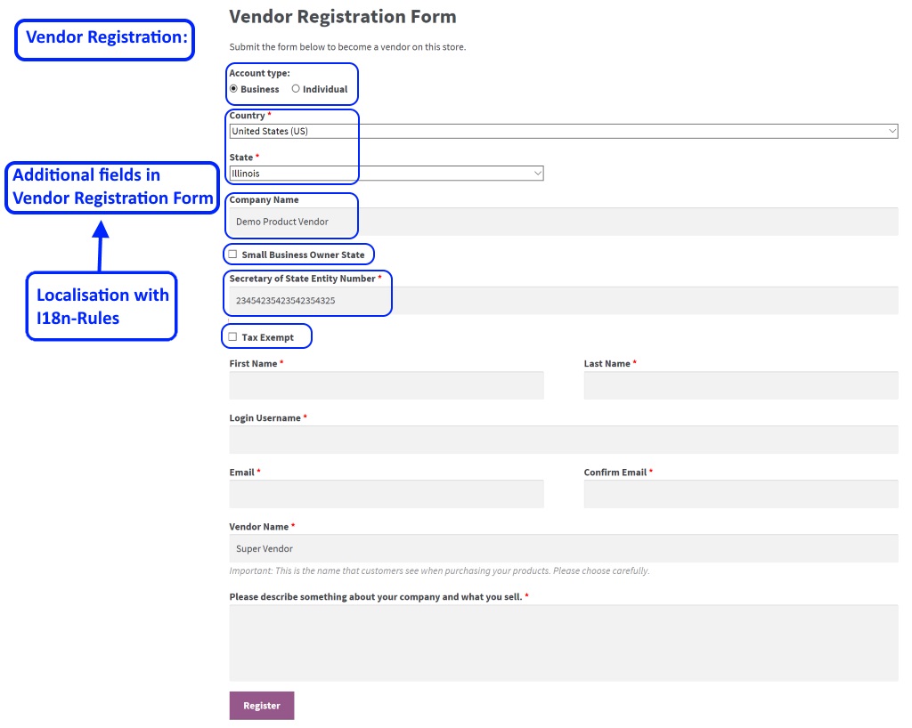Select the Business account type radio
This screenshot has width=912, height=728.
pyautogui.click(x=234, y=89)
